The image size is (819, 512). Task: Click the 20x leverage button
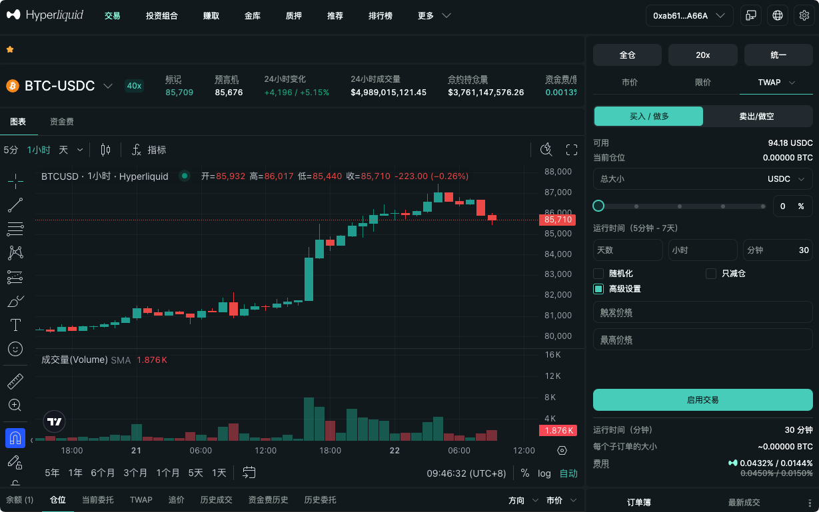[x=703, y=55]
